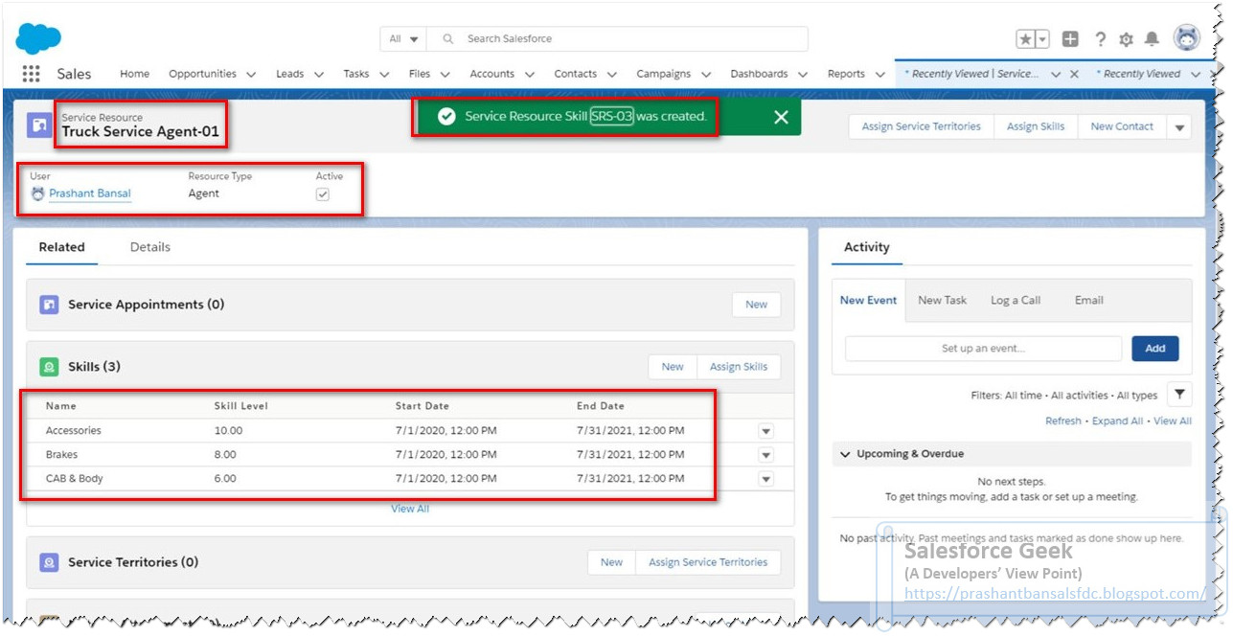Open the Files tab
This screenshot has width=1233, height=636.
coord(420,74)
